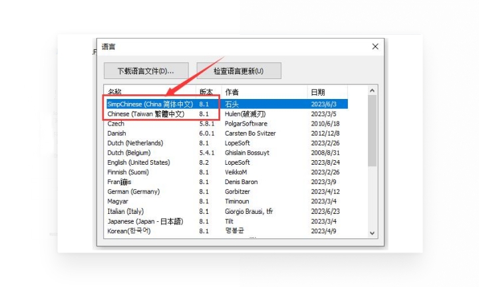The height and width of the screenshot is (287, 479).
Task: Click date 2010/6/18 cell
Action: click(x=325, y=124)
